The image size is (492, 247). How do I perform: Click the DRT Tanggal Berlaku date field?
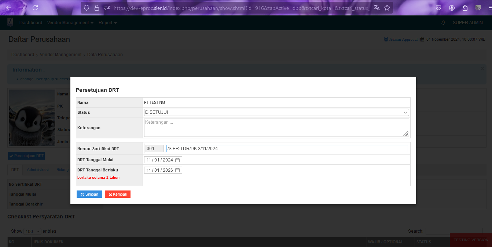pos(163,170)
